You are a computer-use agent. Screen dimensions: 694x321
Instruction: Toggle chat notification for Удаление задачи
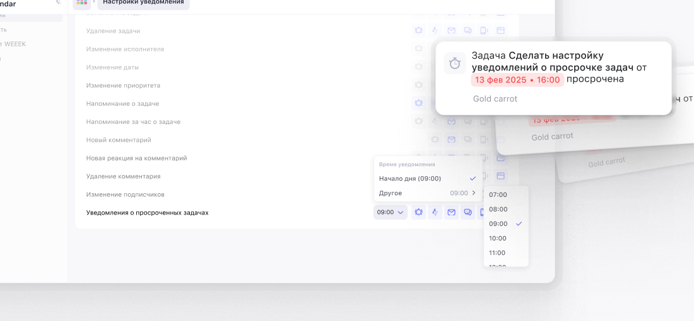[x=468, y=30]
